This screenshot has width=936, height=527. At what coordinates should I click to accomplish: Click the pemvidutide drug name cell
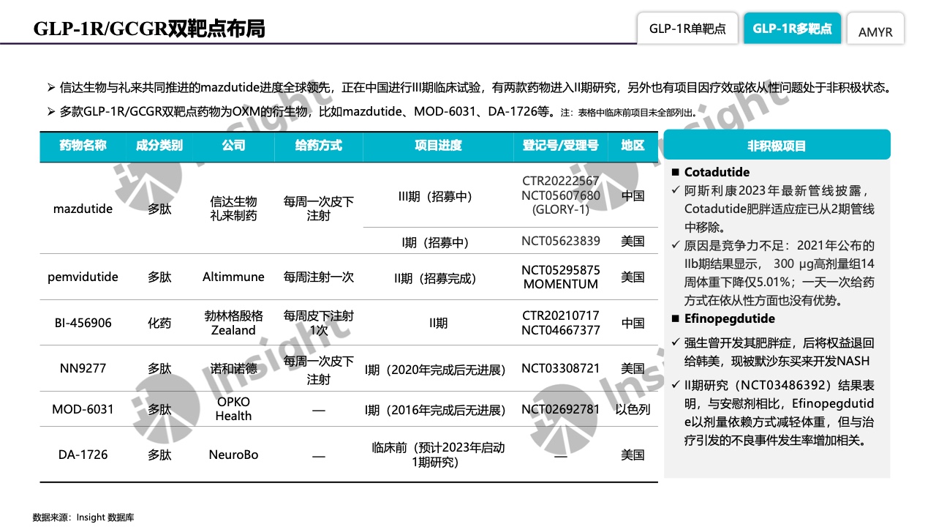[83, 277]
